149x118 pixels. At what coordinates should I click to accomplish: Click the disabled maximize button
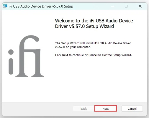(x=126, y=6)
